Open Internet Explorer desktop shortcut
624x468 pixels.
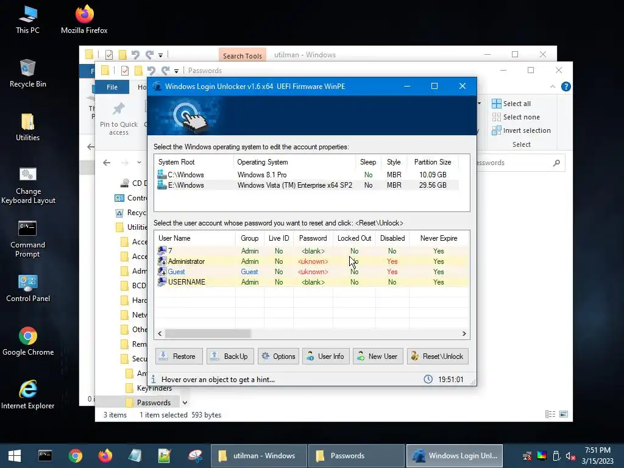28,395
